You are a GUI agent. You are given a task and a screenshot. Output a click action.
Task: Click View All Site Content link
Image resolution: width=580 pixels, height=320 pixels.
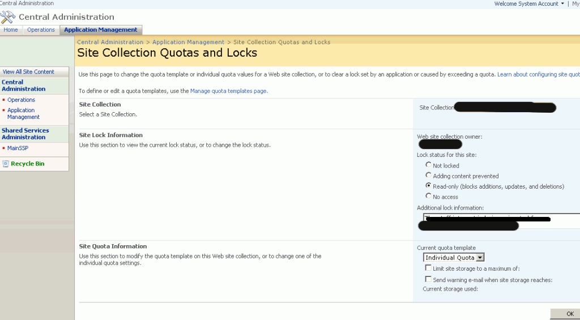(28, 72)
